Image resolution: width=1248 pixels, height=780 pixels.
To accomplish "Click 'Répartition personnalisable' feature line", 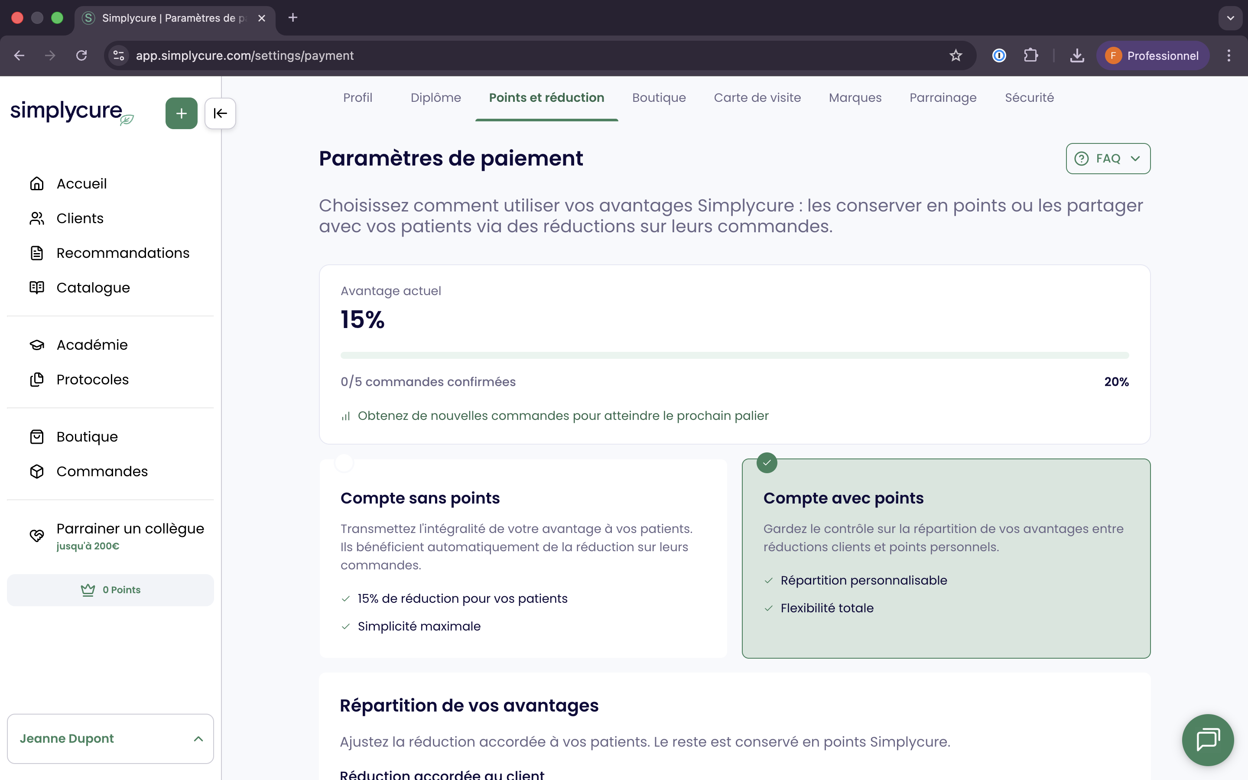I will coord(864,580).
